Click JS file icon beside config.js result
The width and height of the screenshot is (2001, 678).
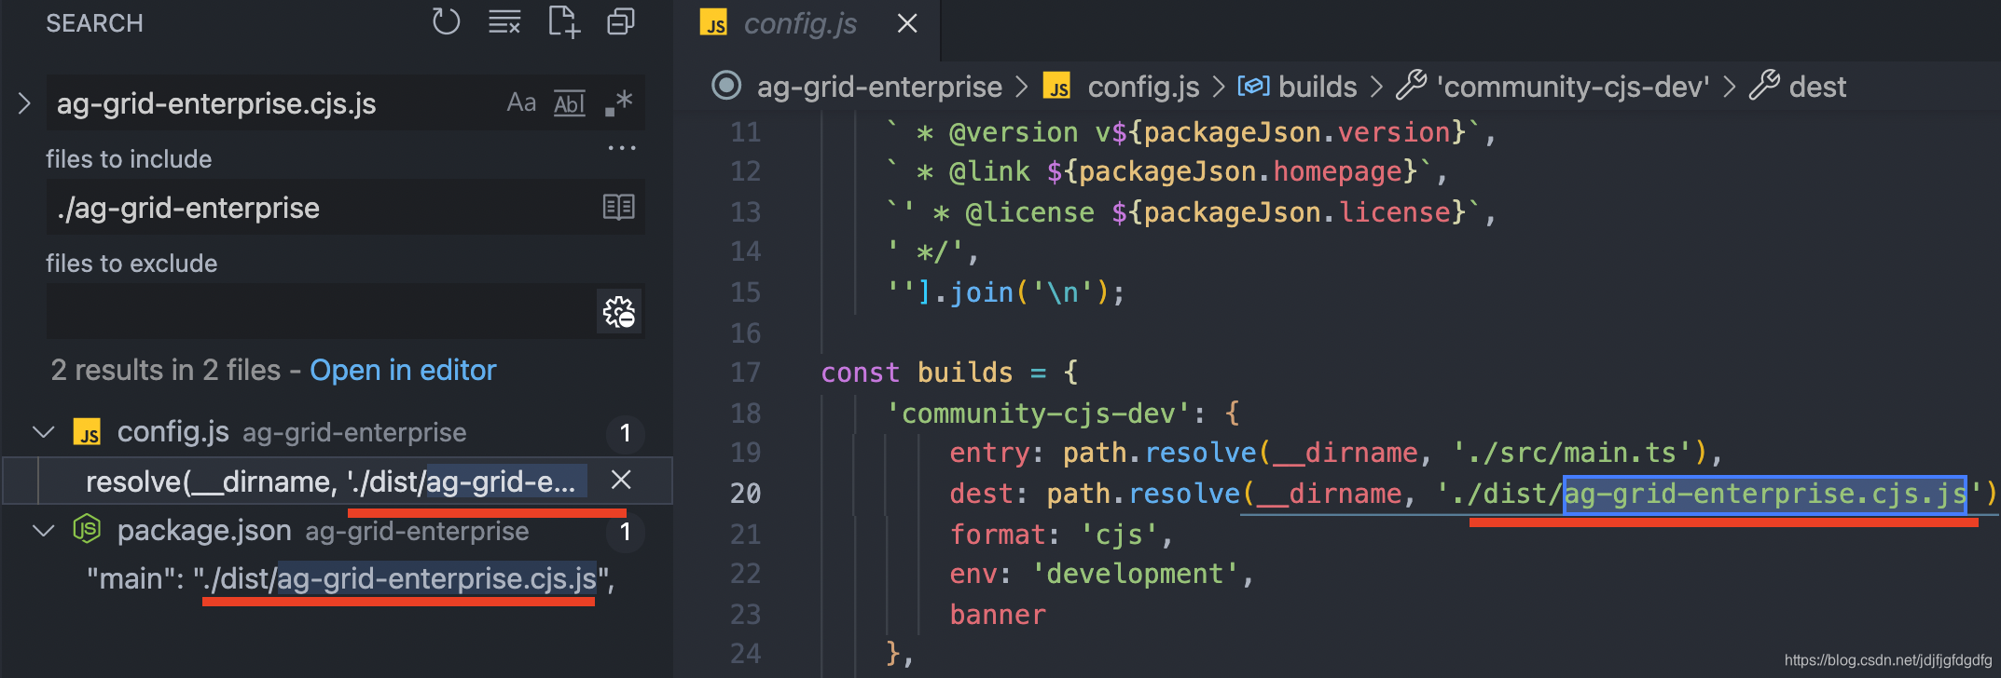(x=88, y=432)
